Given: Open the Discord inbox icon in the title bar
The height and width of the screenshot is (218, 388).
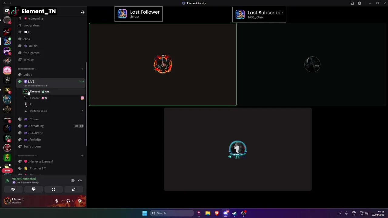Looking at the screenshot, I should click(x=352, y=3).
